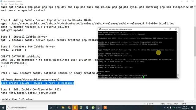Open Chrome from the taskbar
The width and height of the screenshot is (196, 110).
coord(69,108)
